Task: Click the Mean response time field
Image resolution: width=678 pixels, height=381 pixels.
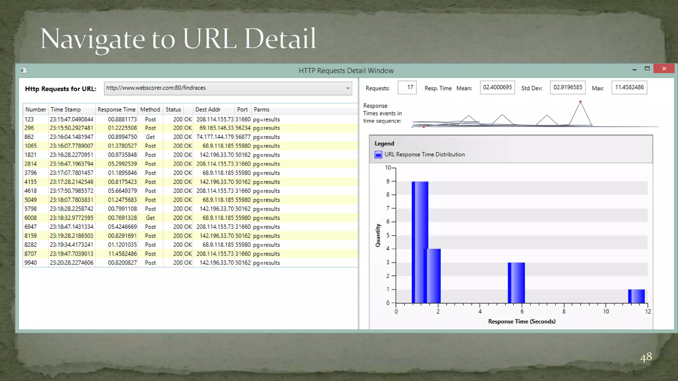Action: pyautogui.click(x=497, y=88)
